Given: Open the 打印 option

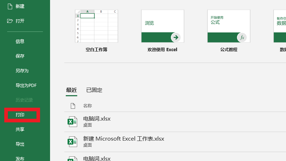Looking at the screenshot, I should (20, 115).
